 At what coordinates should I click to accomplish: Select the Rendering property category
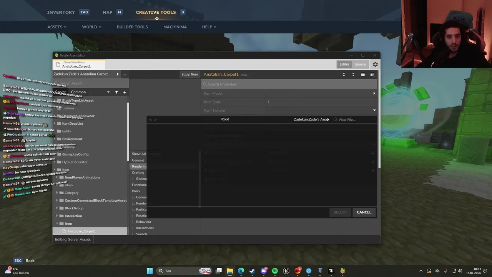pyautogui.click(x=139, y=167)
